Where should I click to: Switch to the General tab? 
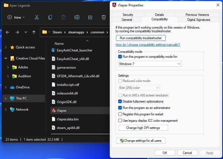tap(127, 20)
